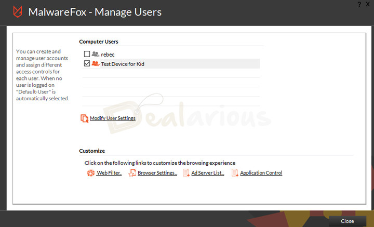Uncheck the Test Device for Kid checkbox
This screenshot has height=227, width=374.
coord(87,63)
